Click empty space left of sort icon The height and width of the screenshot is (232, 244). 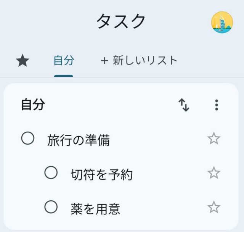click(x=114, y=105)
